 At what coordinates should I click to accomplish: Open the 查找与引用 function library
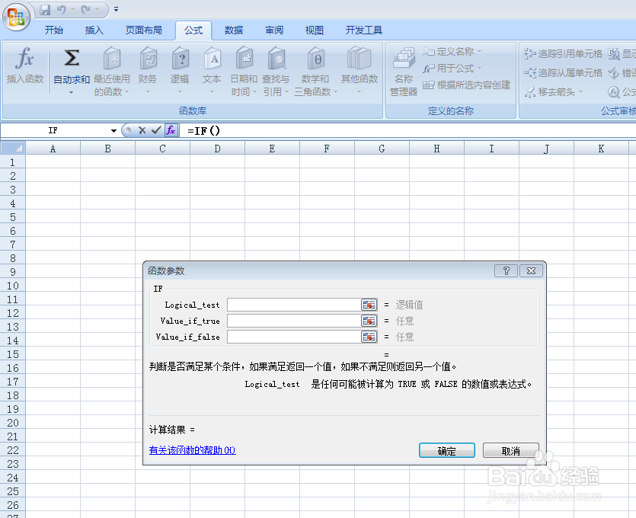[x=276, y=72]
